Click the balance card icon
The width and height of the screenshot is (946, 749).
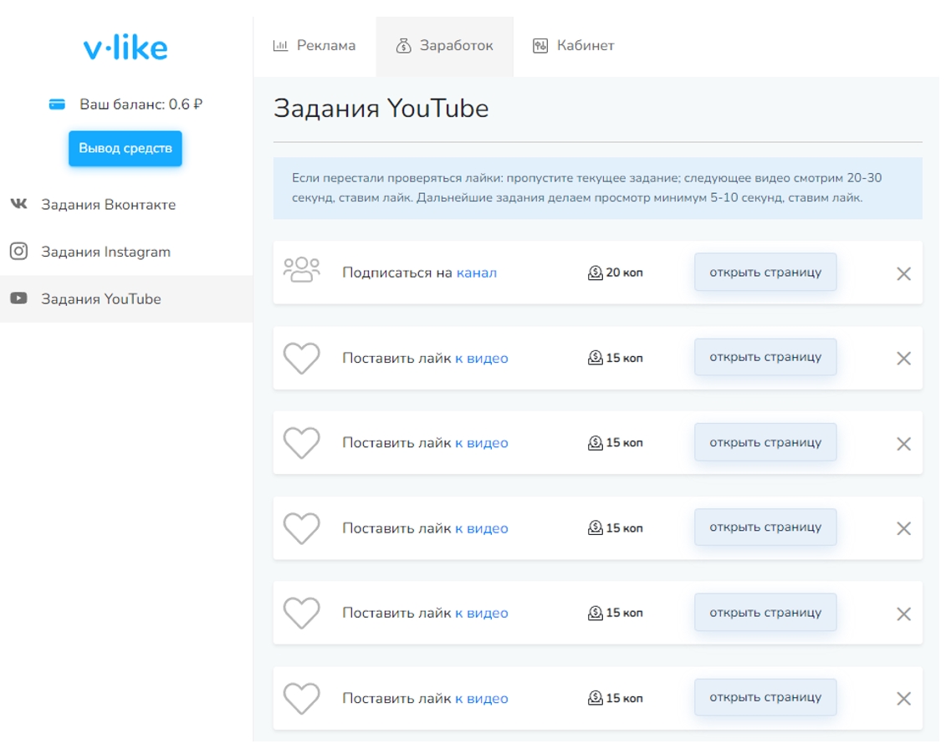(x=58, y=104)
